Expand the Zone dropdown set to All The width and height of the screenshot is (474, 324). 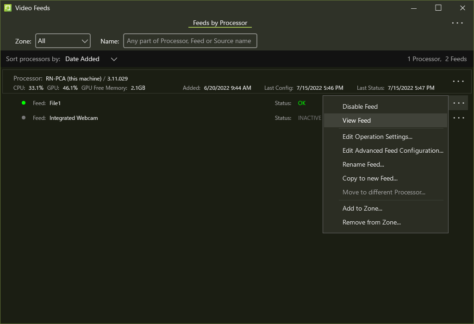click(63, 41)
